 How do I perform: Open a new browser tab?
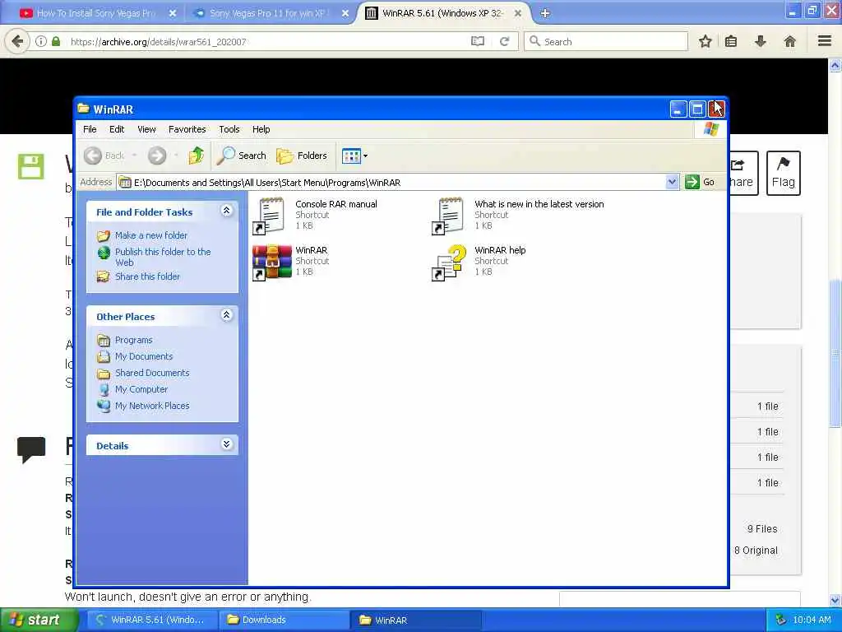pos(545,13)
